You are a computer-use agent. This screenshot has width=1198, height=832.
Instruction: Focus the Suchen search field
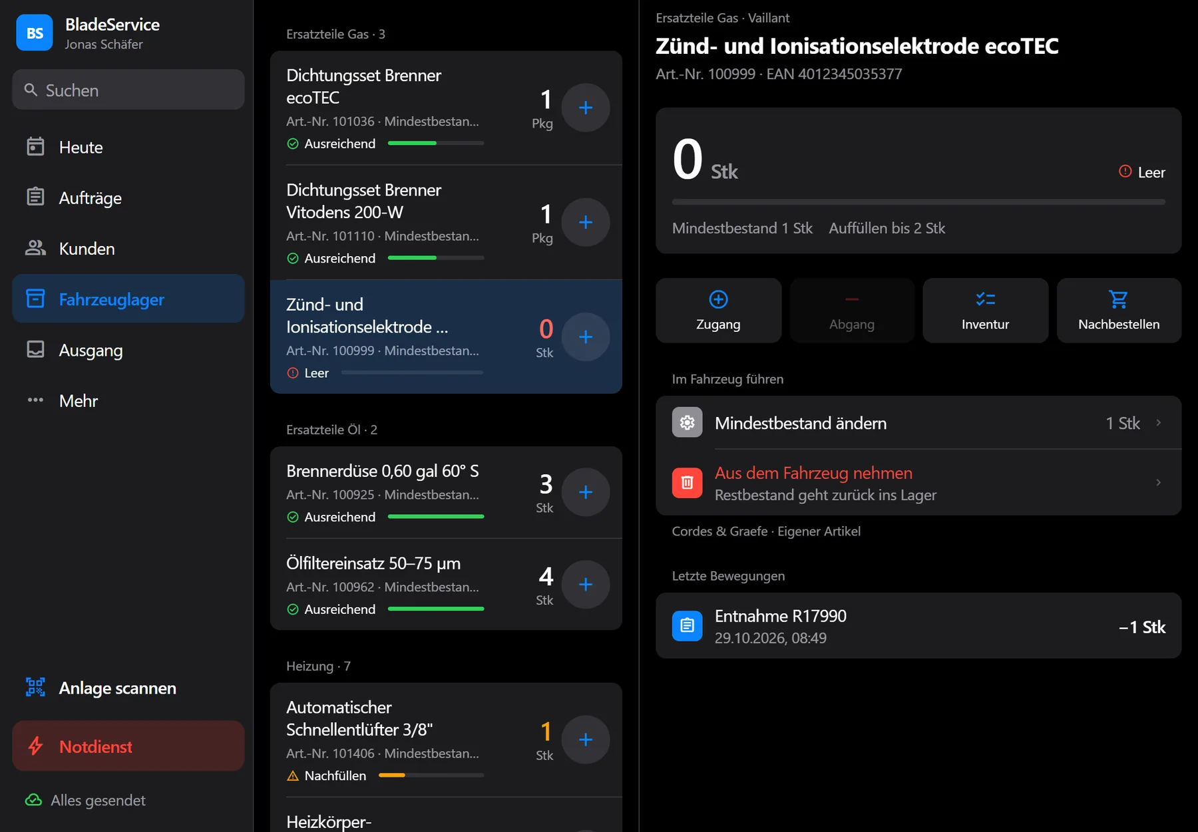tap(128, 90)
